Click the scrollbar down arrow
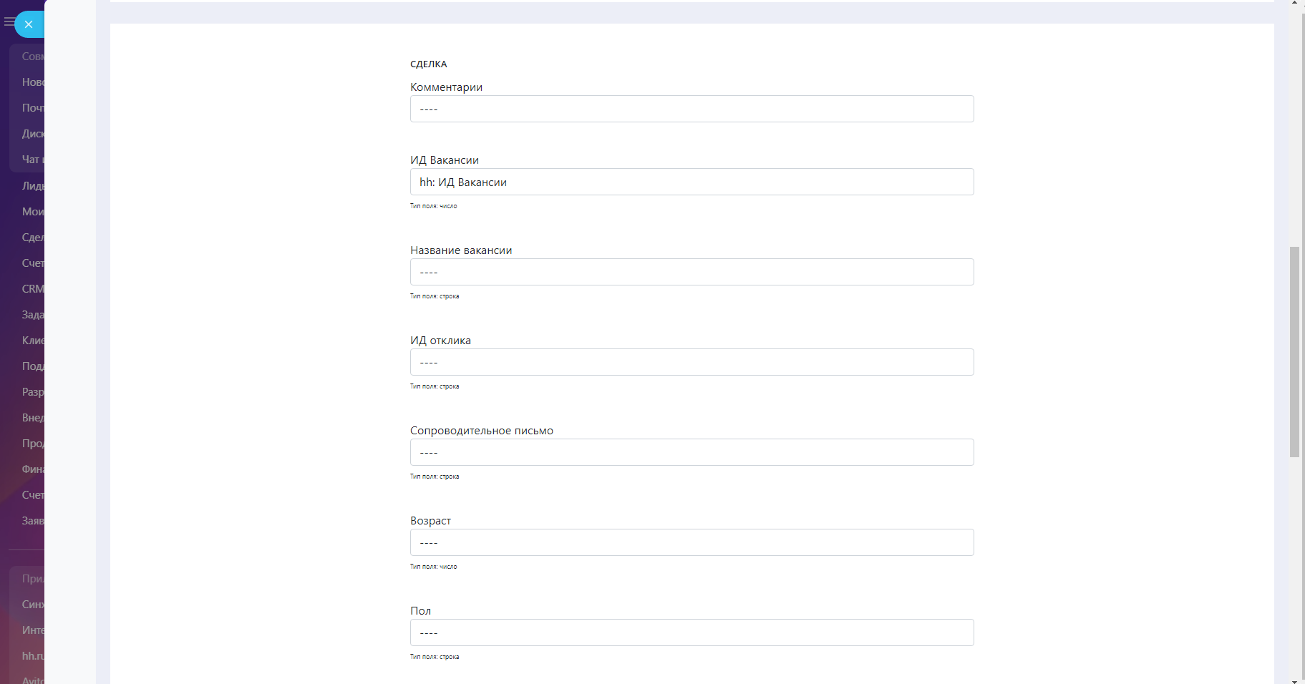This screenshot has height=684, width=1305. click(1294, 680)
